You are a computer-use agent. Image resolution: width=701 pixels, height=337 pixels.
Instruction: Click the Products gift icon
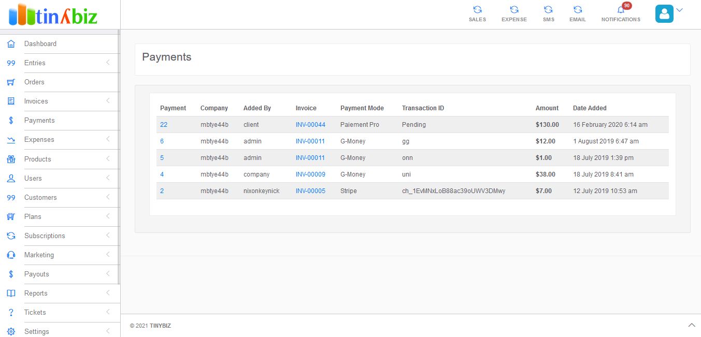[11, 159]
